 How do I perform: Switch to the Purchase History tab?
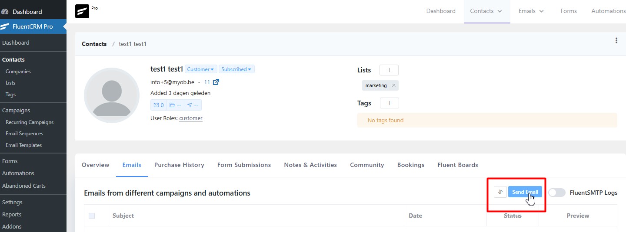179,165
